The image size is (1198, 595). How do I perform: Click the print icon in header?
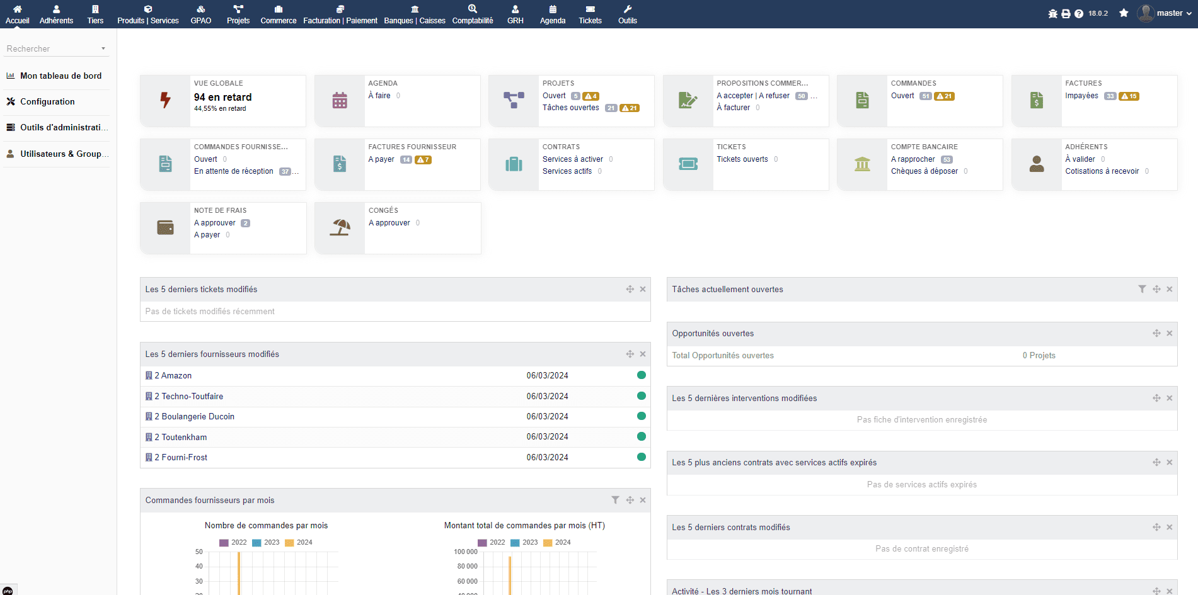[1066, 13]
